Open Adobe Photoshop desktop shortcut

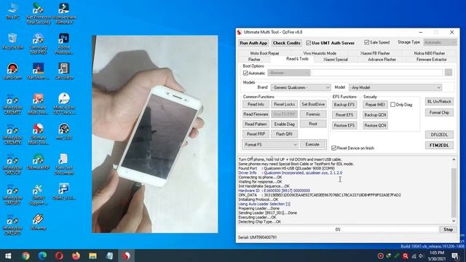pos(64,44)
